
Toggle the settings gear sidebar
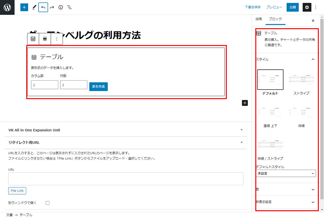point(307,7)
